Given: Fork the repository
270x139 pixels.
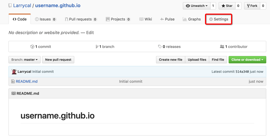Looking at the screenshot, I should click(x=252, y=6).
